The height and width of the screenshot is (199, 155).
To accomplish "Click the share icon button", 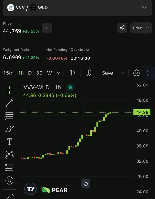I will coord(122,28).
